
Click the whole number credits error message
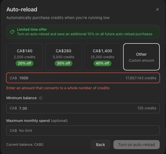pos(58,88)
